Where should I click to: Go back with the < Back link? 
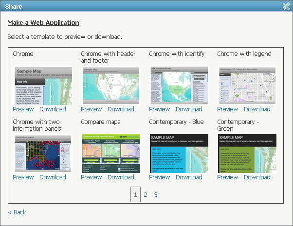click(x=17, y=212)
